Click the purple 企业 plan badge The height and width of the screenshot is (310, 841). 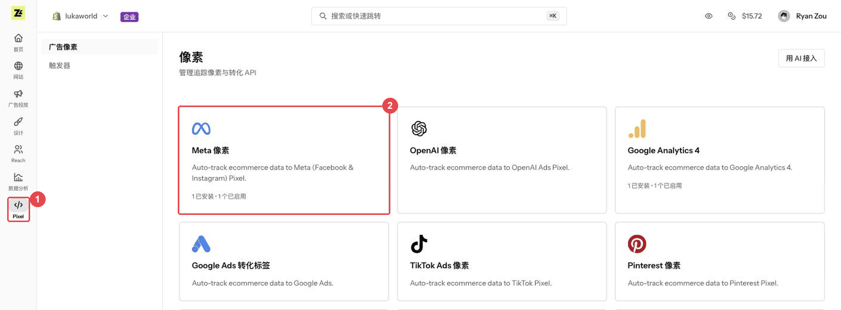click(x=129, y=17)
